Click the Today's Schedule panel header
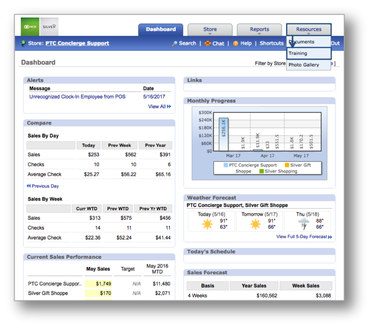The image size is (373, 329). tap(259, 252)
